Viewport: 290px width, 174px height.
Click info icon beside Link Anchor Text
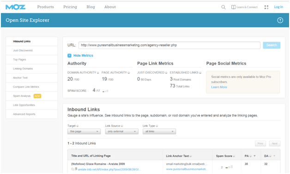[x=191, y=156]
